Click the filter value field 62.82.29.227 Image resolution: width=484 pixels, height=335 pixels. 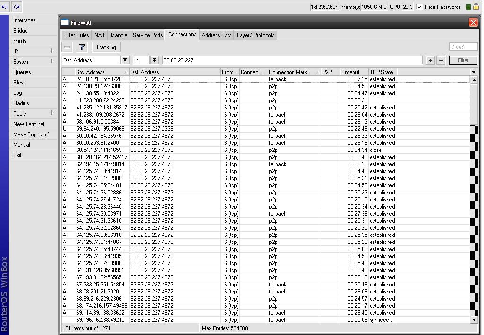coord(292,60)
